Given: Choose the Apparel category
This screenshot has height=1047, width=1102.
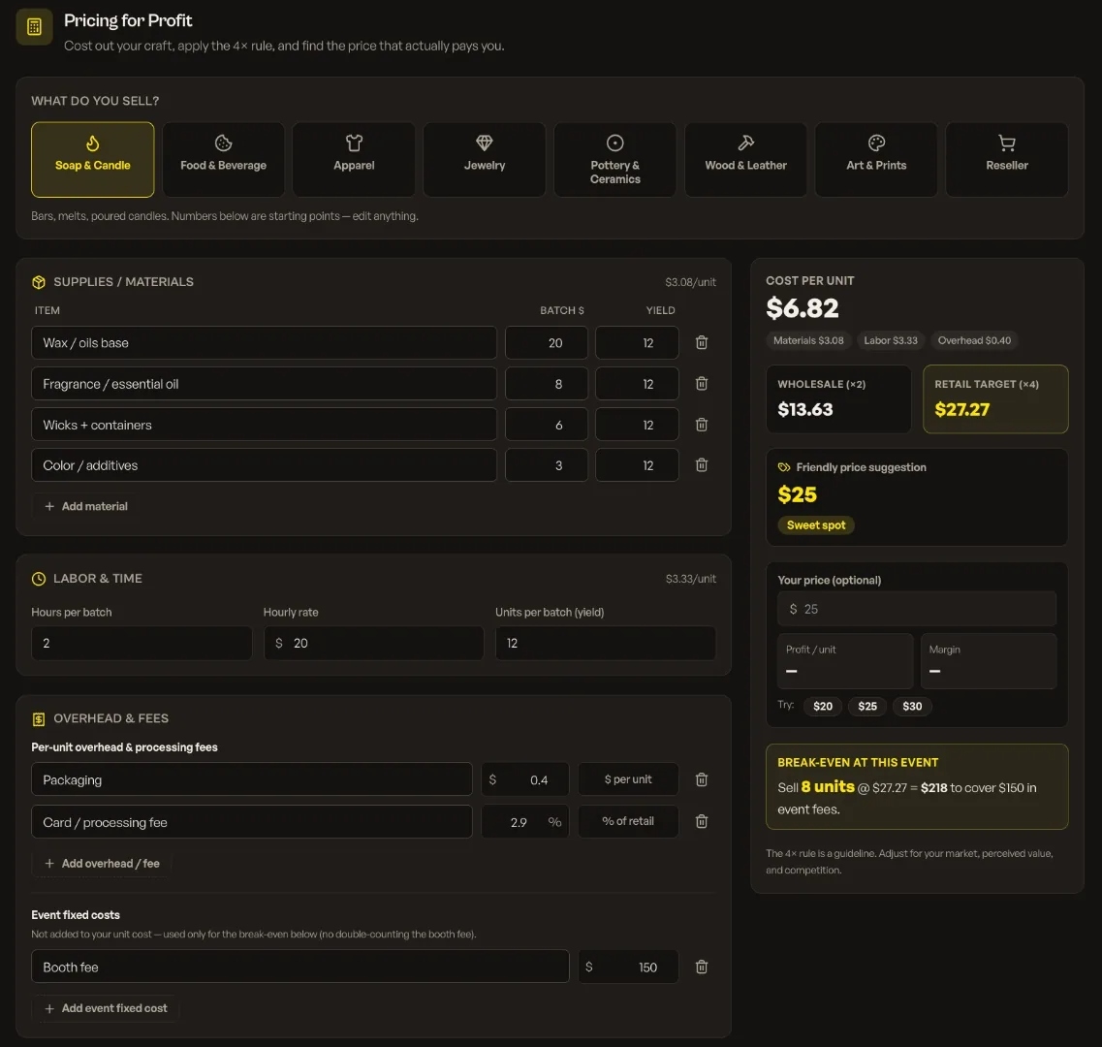Looking at the screenshot, I should (x=354, y=160).
